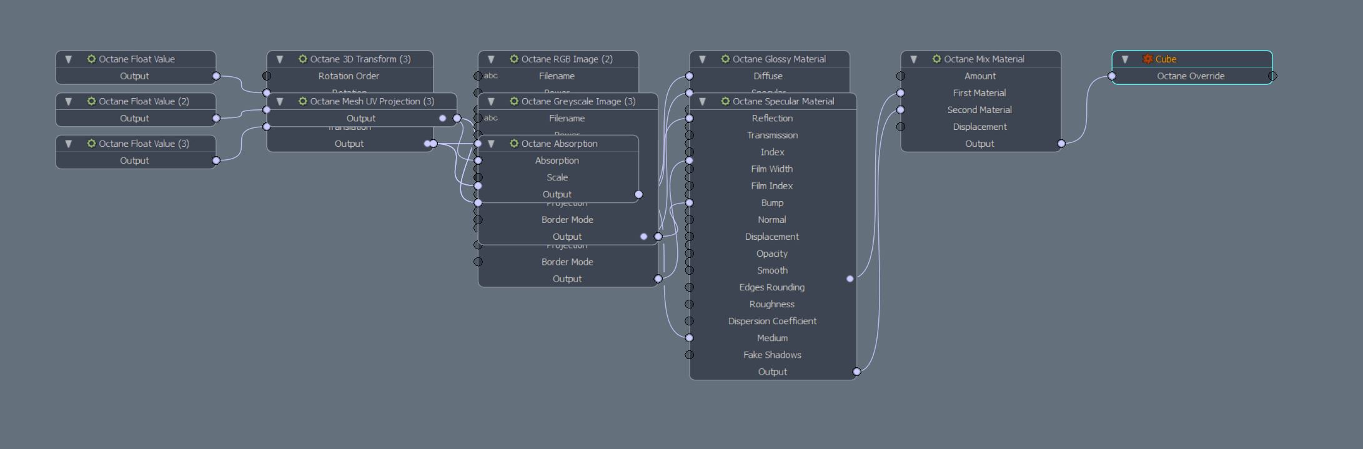
Task: Click the gear icon on Octane Specular Material
Action: pos(725,101)
